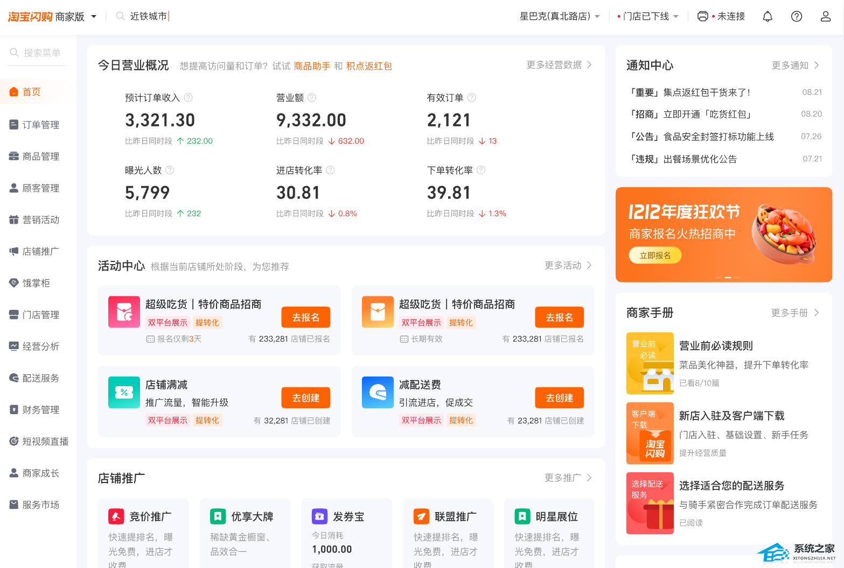Open notice 「重要」集点返红包干货来了!
This screenshot has height=568, width=844.
pos(690,93)
